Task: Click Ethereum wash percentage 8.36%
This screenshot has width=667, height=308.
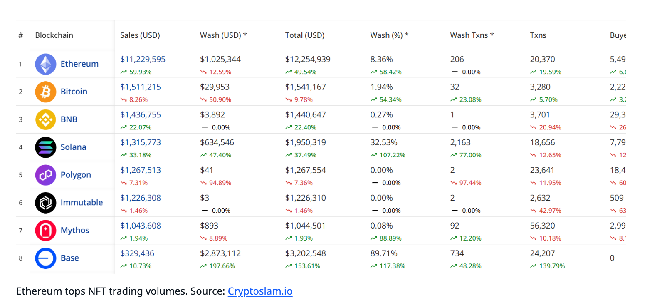Action: click(382, 59)
